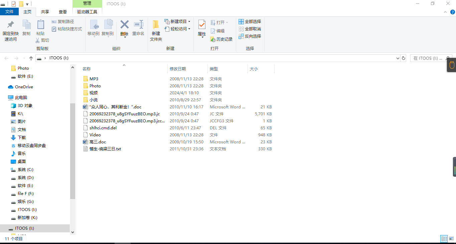Click the 剪切 scissors icon
Viewport: 456px width, 244px height.
point(38,40)
